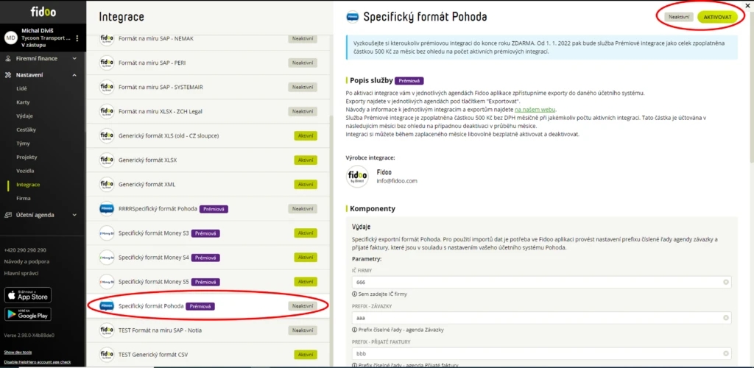Close the detail panel with the X
This screenshot has width=754, height=368.
click(x=747, y=4)
